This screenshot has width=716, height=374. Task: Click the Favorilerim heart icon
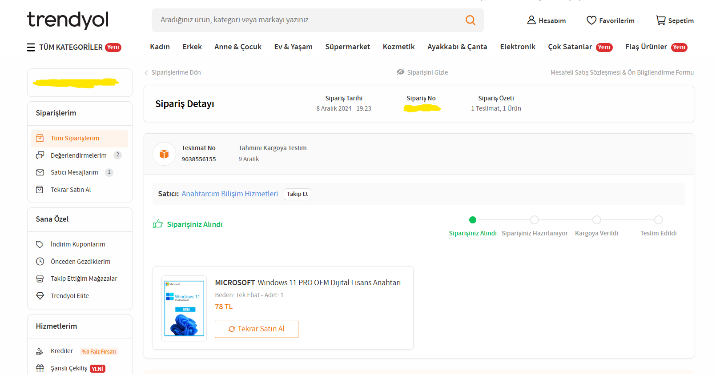(x=591, y=20)
